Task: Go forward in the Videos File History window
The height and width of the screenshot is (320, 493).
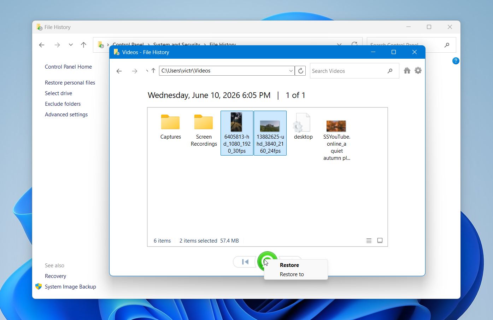Action: click(134, 71)
